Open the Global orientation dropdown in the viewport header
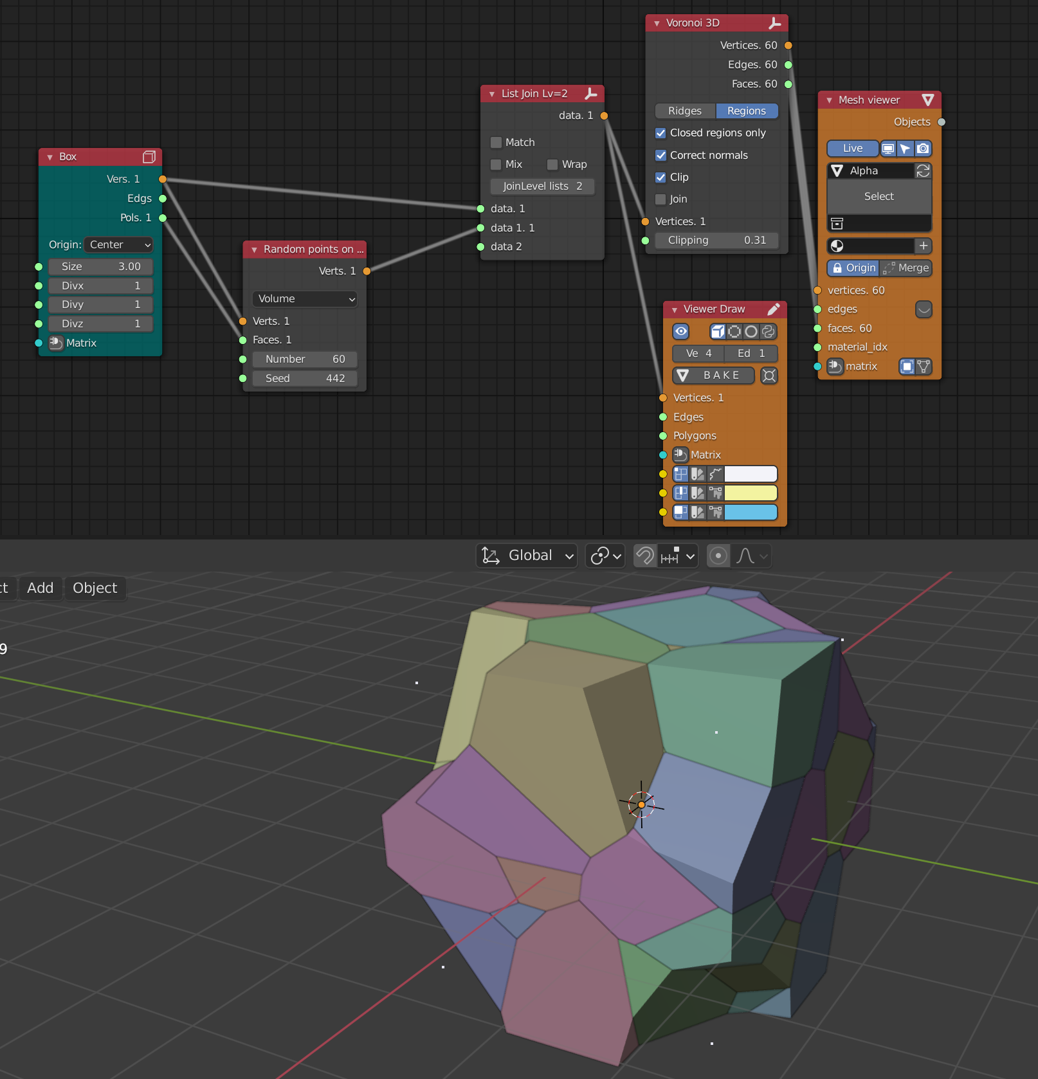1038x1079 pixels. 526,556
